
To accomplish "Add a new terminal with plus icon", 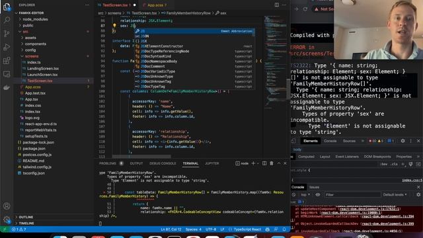I will point(253,163).
